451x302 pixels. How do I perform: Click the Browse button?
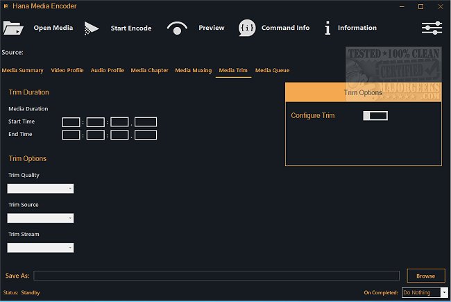426,276
